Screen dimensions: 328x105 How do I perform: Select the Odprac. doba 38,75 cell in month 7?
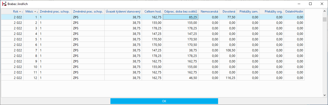181,50
